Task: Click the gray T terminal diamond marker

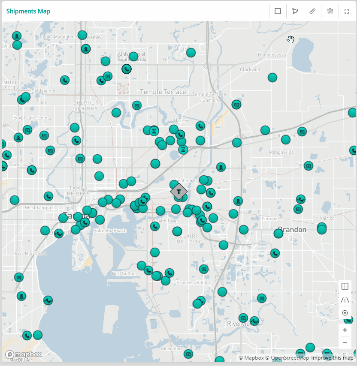Action: [x=179, y=192]
